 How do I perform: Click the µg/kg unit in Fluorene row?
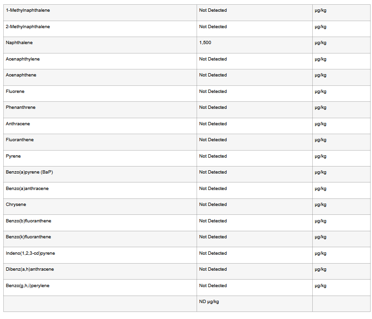(x=320, y=91)
